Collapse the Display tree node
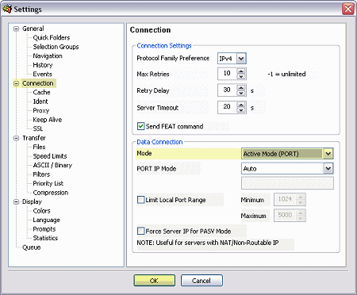 pos(17,201)
